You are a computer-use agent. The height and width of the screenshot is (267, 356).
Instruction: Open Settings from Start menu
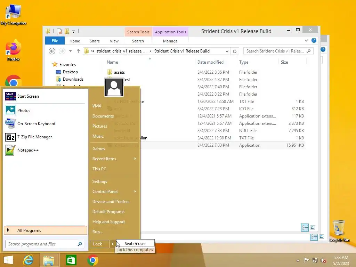pos(100,181)
